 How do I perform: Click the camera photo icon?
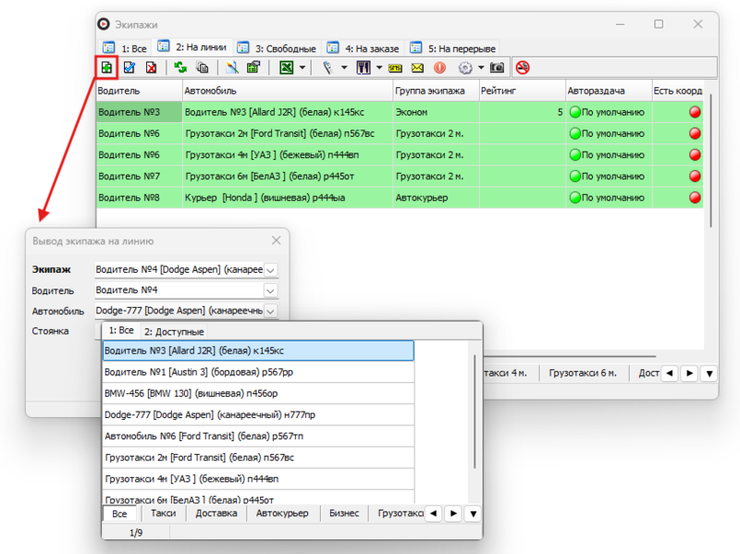tap(497, 68)
